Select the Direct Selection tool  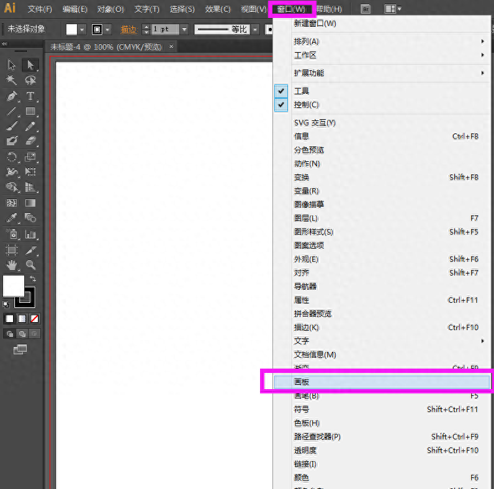click(x=30, y=65)
